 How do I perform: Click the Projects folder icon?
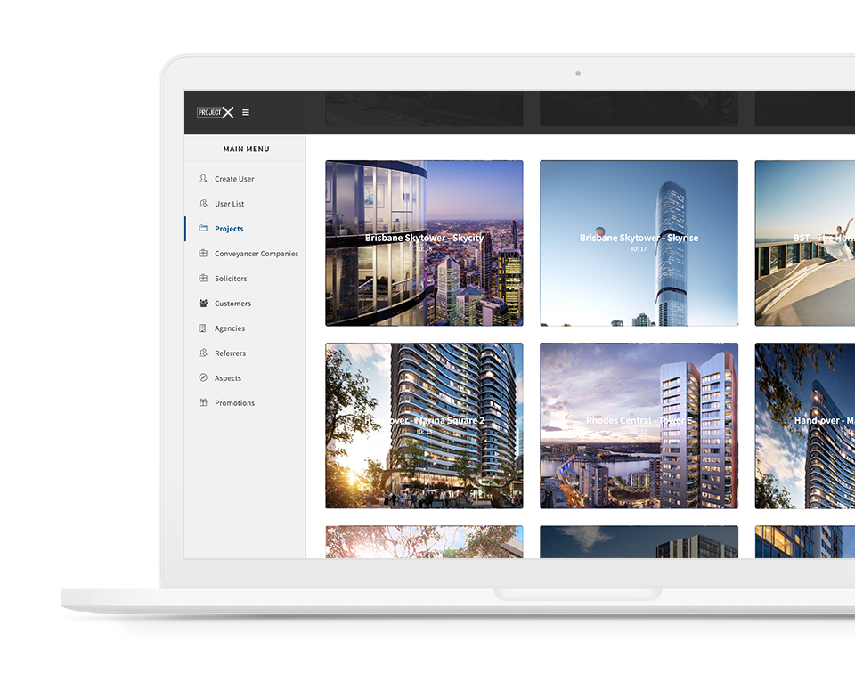[x=203, y=229]
